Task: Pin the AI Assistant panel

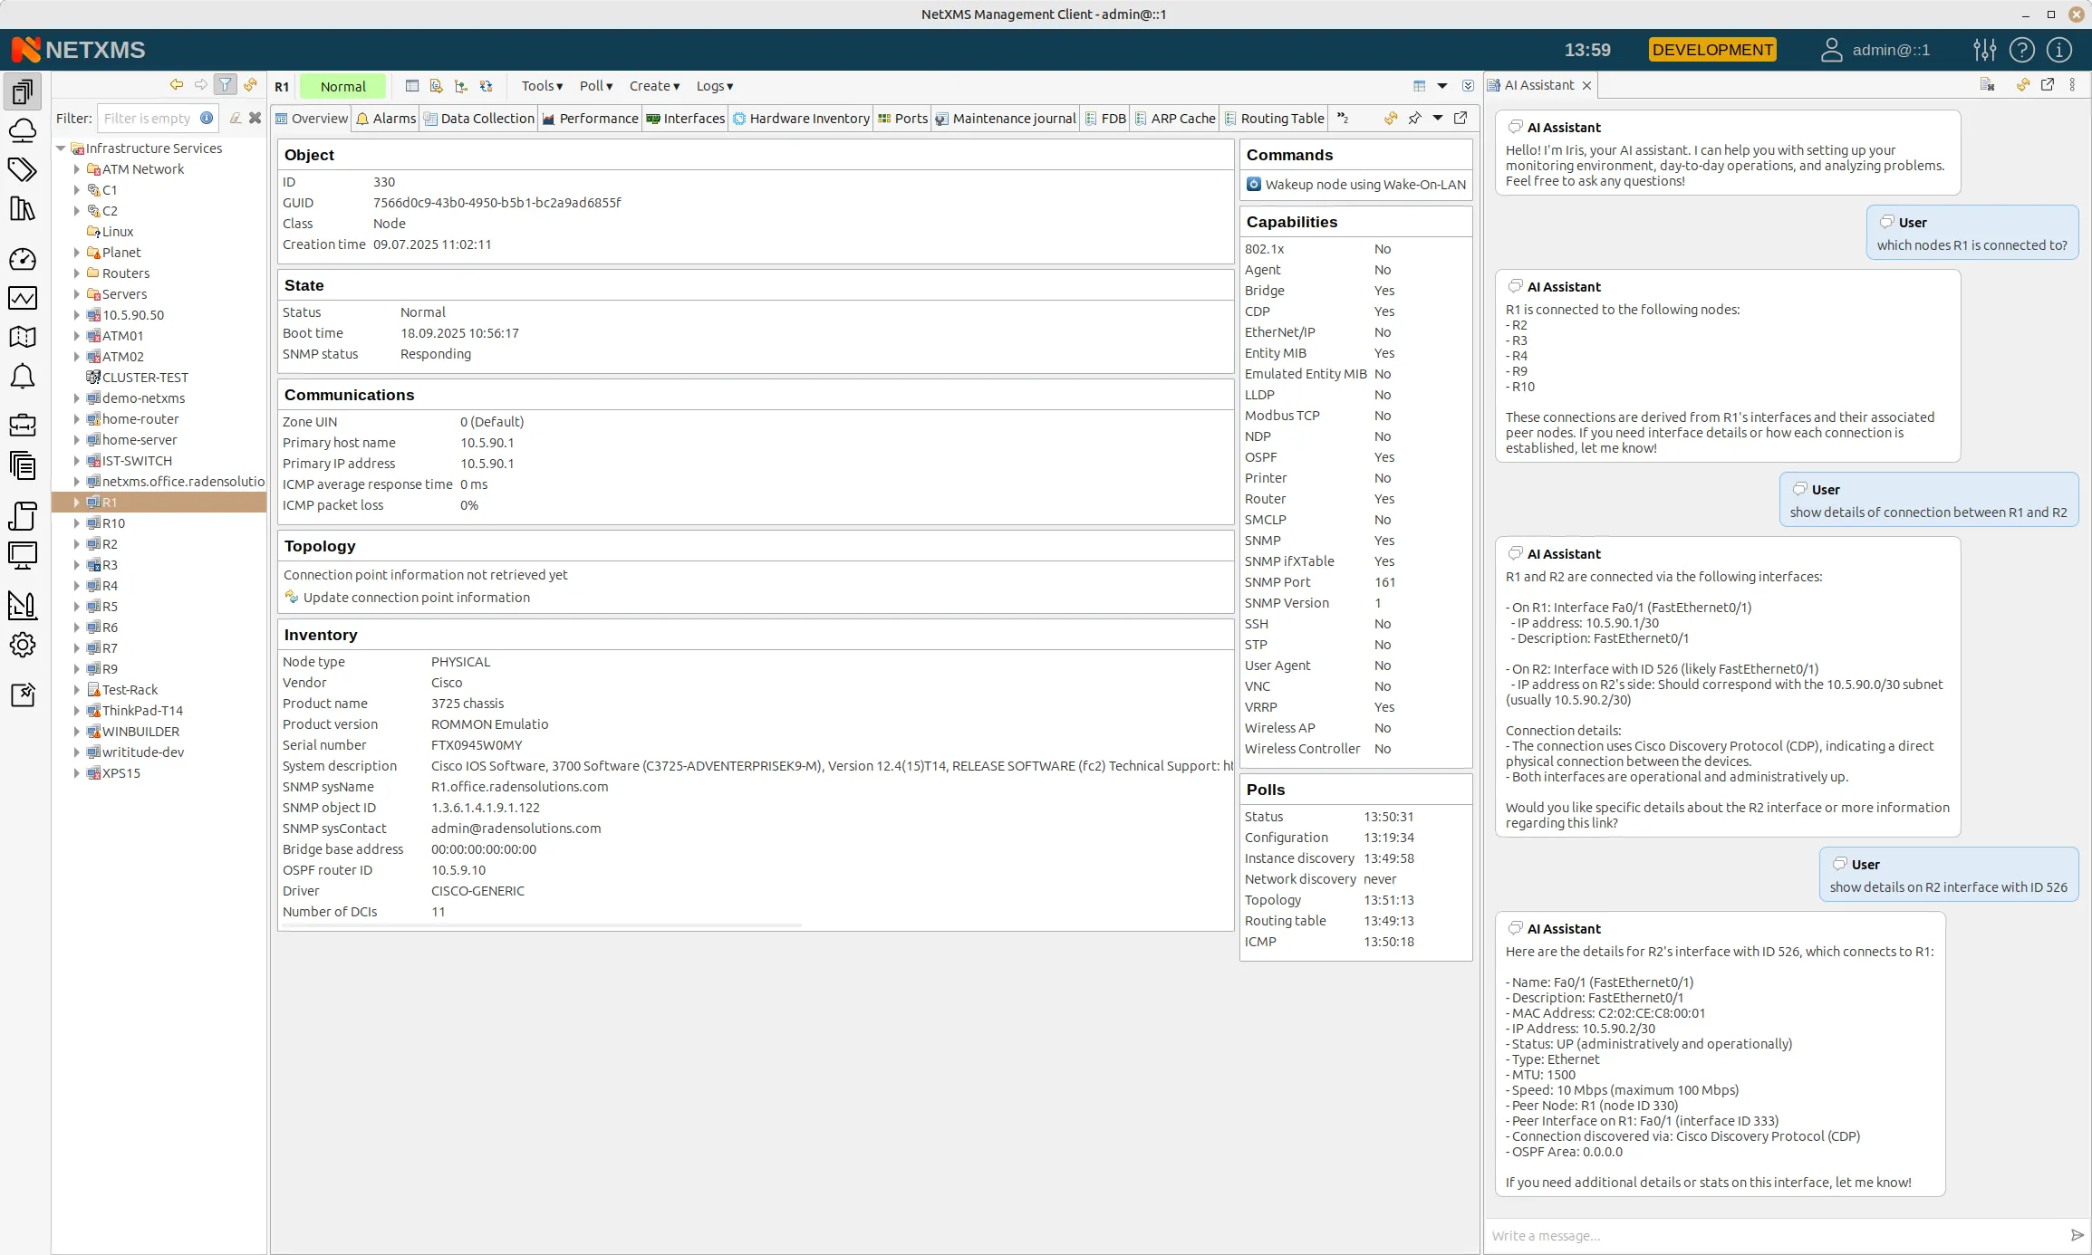Action: point(1415,119)
